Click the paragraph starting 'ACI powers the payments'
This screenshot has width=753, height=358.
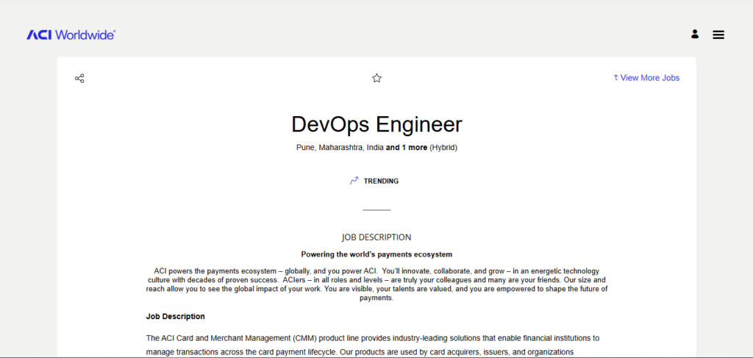point(376,284)
